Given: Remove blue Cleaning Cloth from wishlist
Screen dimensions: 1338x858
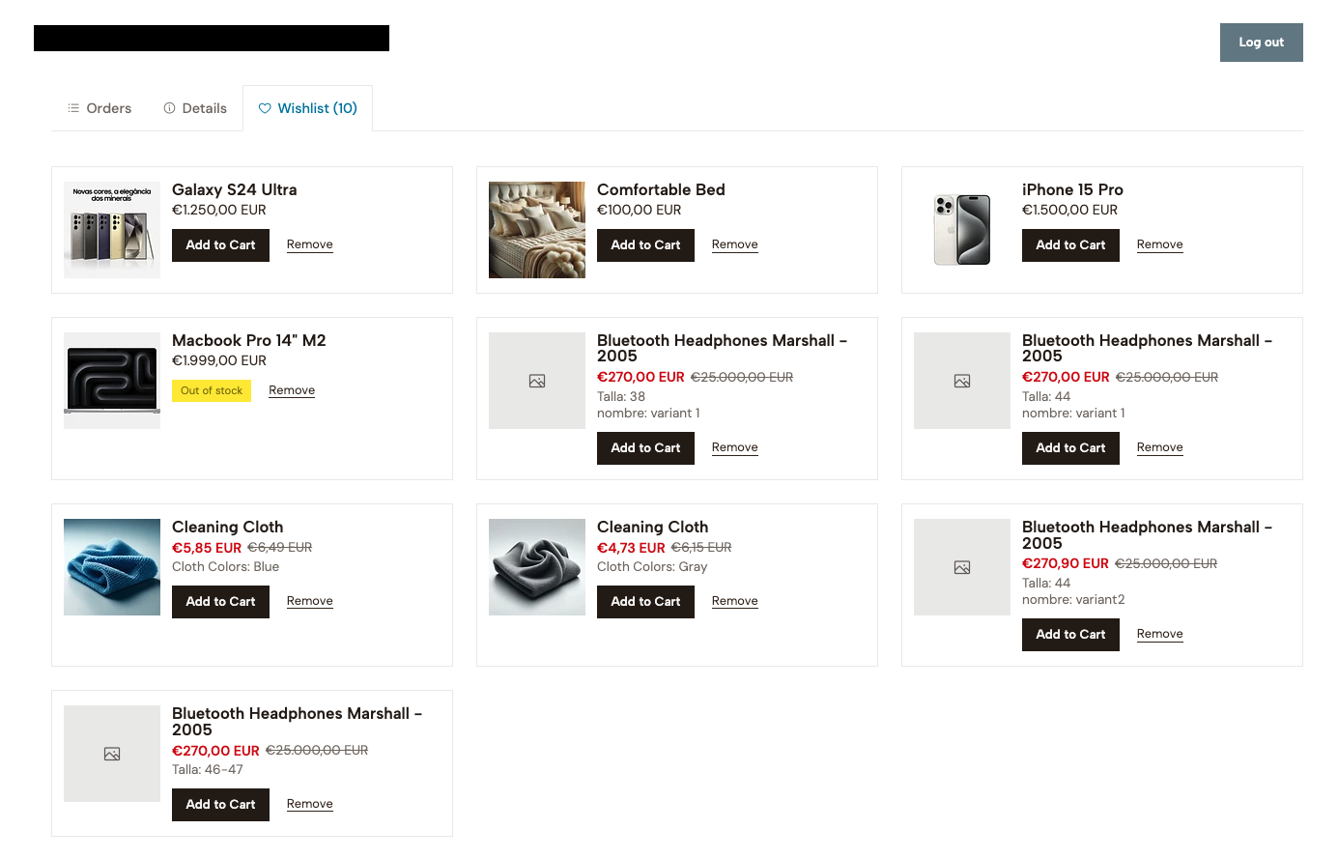Looking at the screenshot, I should [x=310, y=601].
